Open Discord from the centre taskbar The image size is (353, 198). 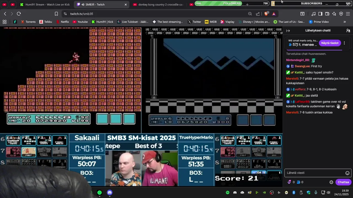(109, 193)
